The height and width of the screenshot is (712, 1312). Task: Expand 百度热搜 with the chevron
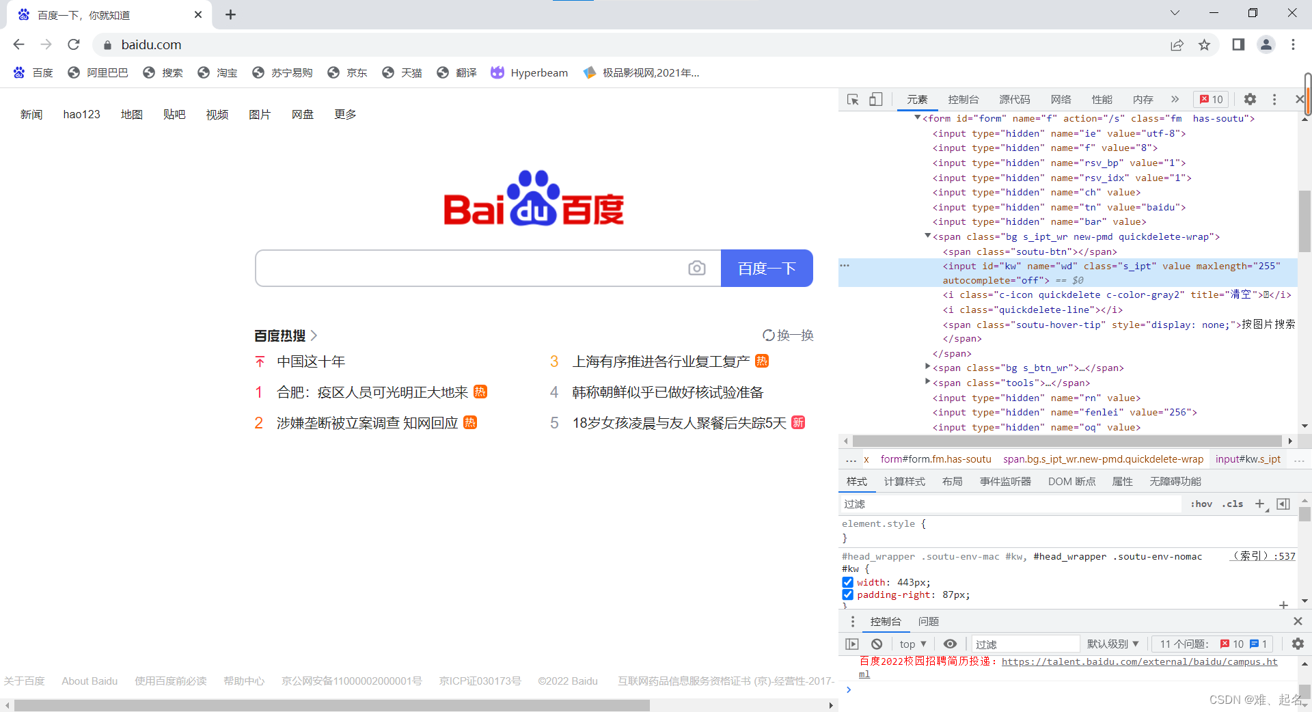pos(314,336)
